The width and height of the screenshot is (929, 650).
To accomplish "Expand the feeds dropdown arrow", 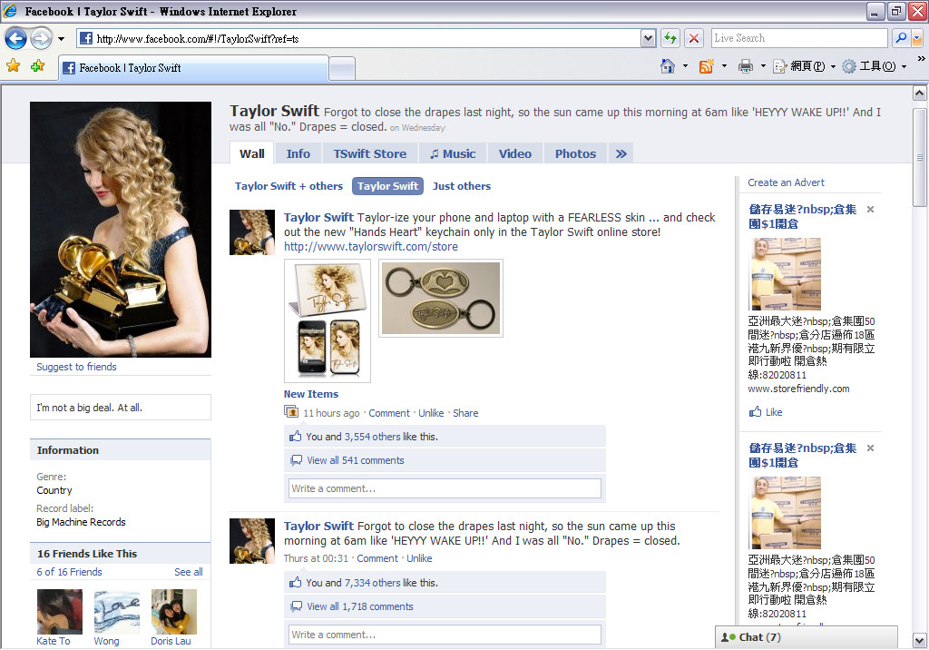I will (x=724, y=66).
